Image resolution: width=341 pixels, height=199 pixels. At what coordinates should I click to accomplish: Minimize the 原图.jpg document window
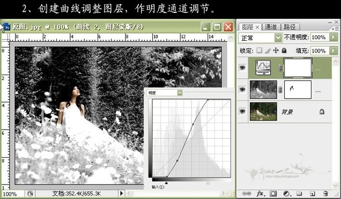[x=205, y=27]
